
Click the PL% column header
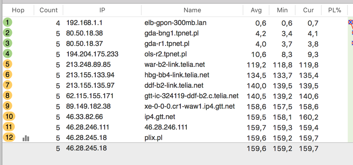tap(334, 10)
